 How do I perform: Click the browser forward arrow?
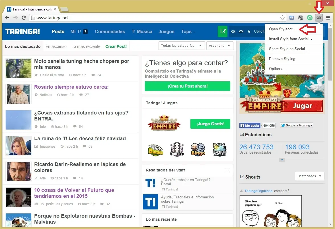15,18
